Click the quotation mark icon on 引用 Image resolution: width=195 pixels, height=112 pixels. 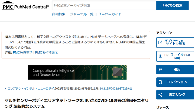pos(160,70)
